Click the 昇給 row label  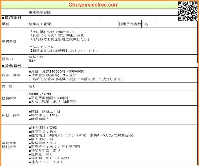pyautogui.click(x=7, y=85)
